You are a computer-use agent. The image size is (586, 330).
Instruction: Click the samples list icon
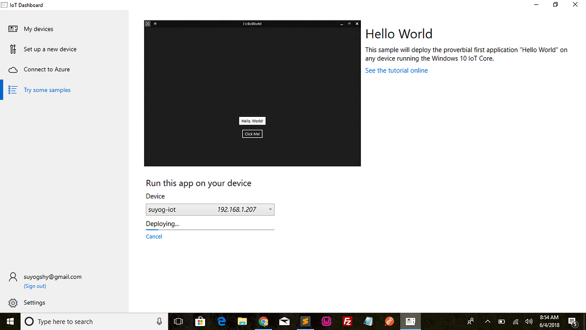click(x=13, y=90)
